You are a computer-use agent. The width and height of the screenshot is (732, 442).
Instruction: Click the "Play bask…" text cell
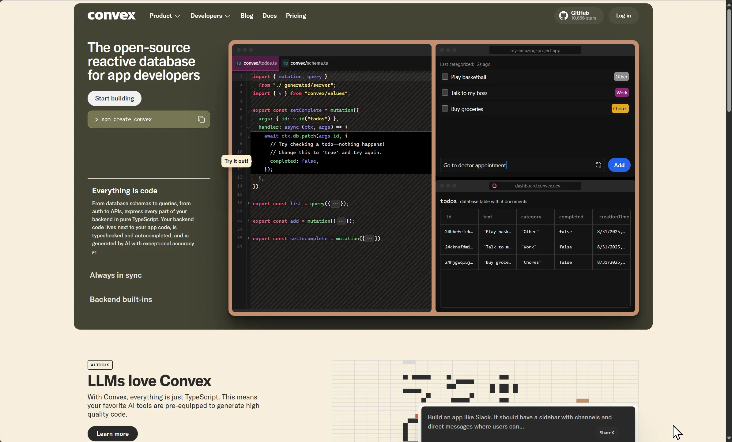point(497,232)
